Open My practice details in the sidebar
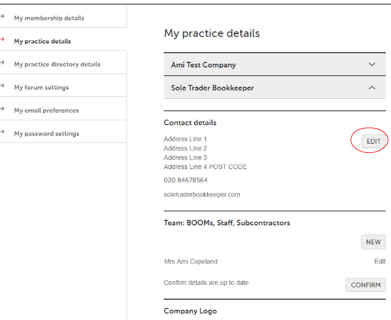Image resolution: width=391 pixels, height=320 pixels. [42, 41]
